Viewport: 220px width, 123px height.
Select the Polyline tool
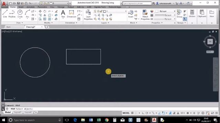(x=12, y=14)
